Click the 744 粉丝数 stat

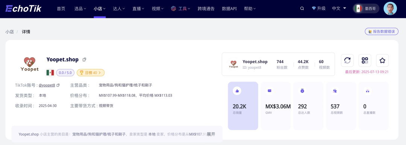point(282,65)
